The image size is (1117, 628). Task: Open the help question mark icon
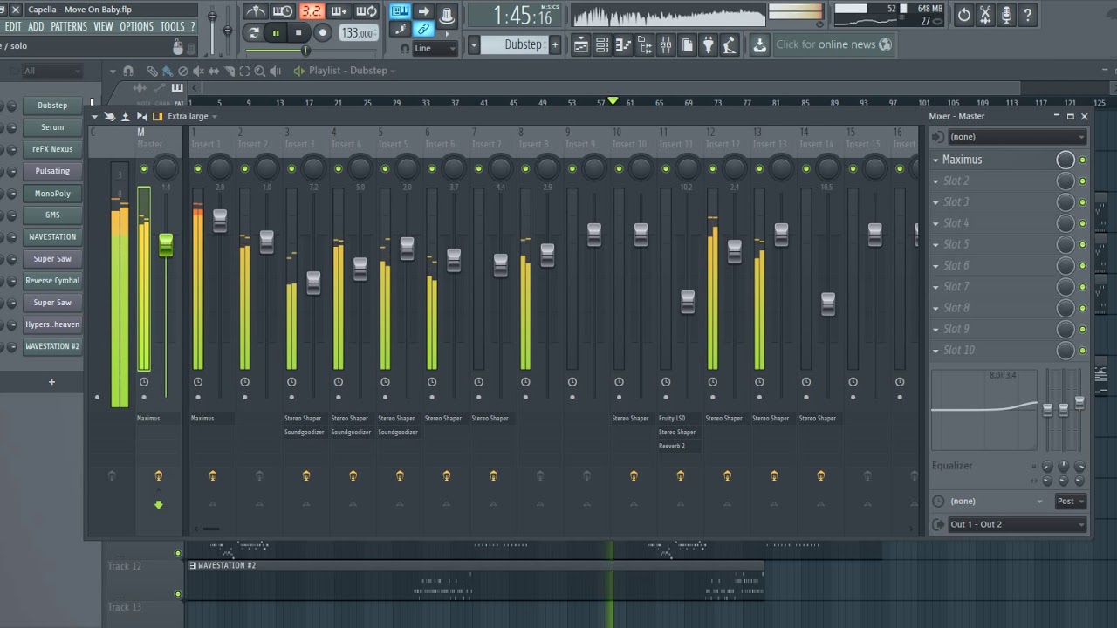point(1028,15)
